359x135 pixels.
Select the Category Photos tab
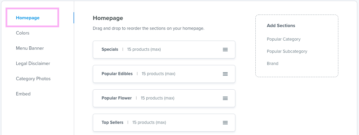click(33, 79)
